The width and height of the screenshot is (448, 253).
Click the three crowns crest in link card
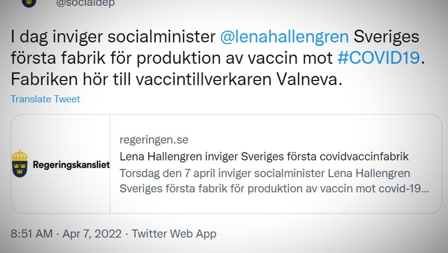[19, 164]
